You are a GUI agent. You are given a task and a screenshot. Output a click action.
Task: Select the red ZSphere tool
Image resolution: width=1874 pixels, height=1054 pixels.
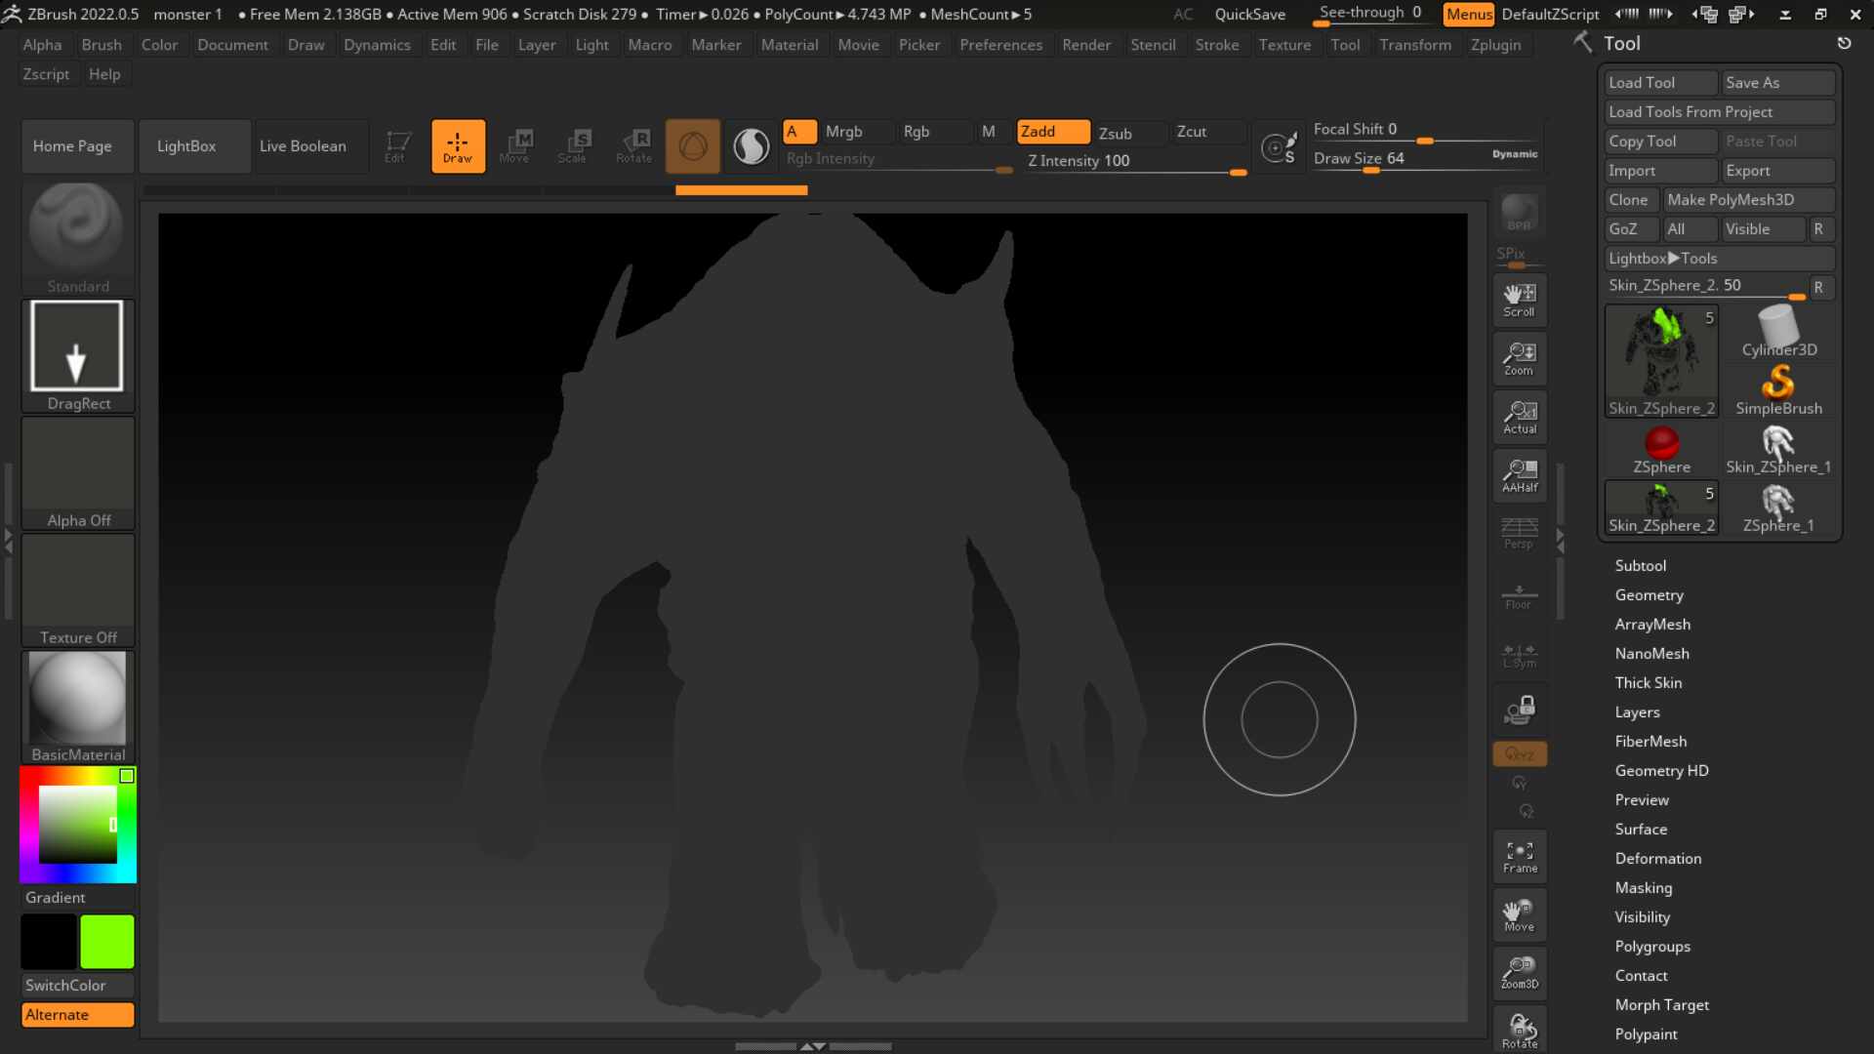(x=1661, y=449)
